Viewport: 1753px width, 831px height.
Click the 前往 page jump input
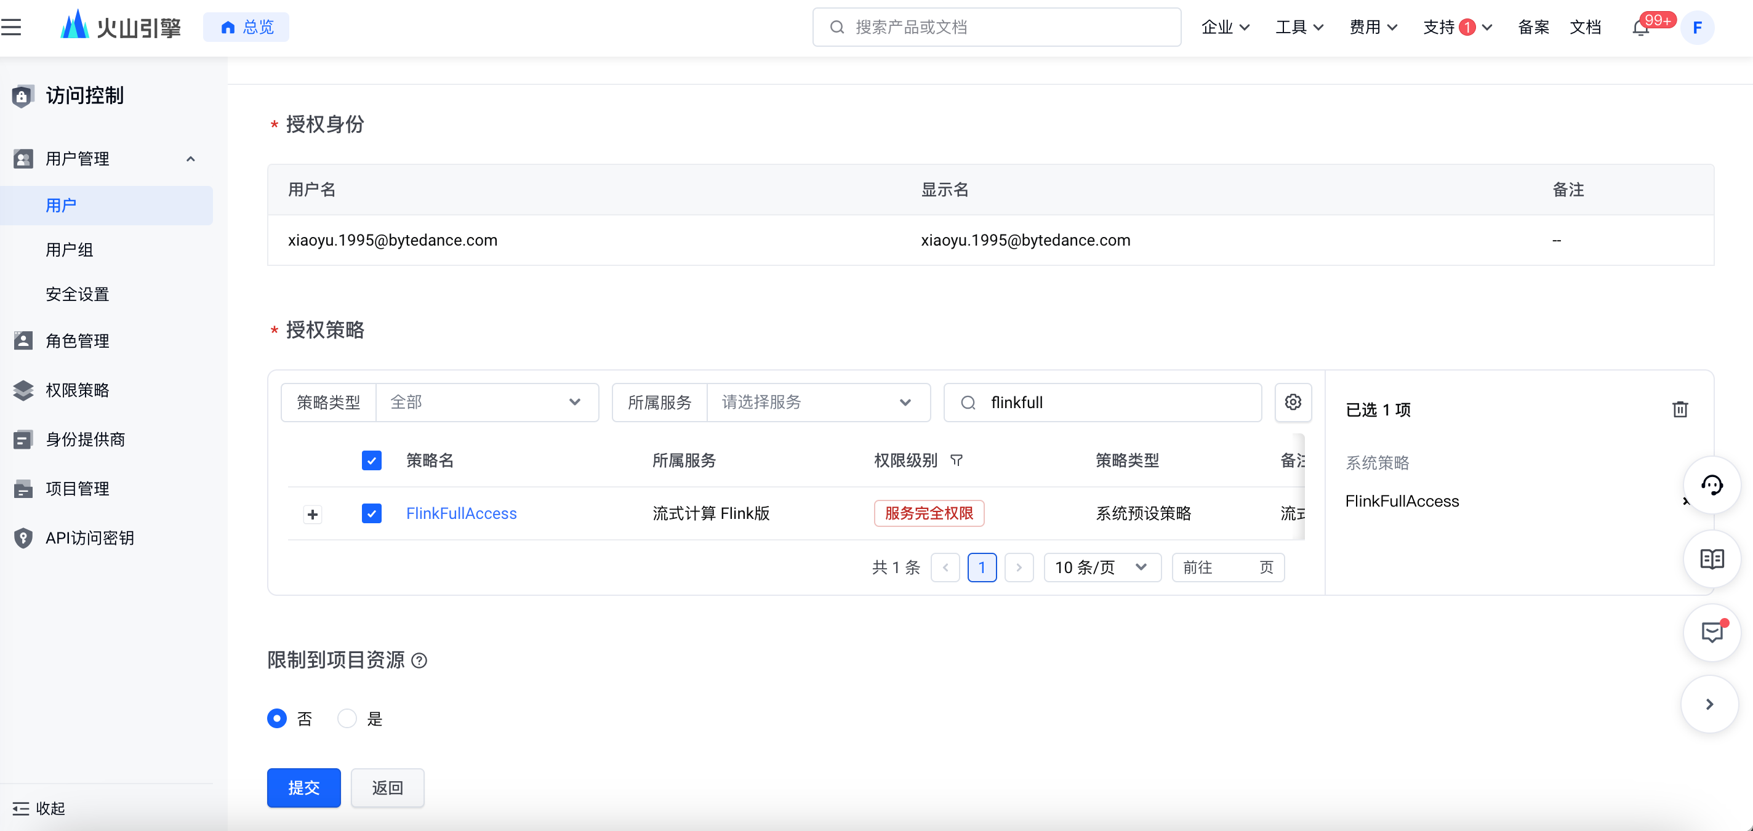pyautogui.click(x=1227, y=568)
